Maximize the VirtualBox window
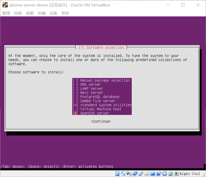Image resolution: width=206 pixels, height=177 pixels. coord(183,5)
